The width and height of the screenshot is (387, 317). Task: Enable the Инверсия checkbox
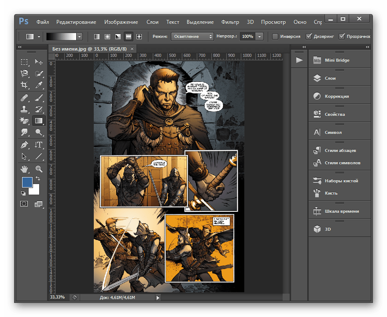(x=275, y=37)
